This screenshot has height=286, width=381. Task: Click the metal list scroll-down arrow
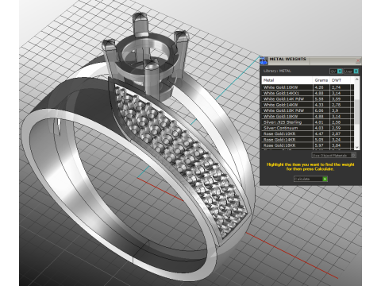356,147
